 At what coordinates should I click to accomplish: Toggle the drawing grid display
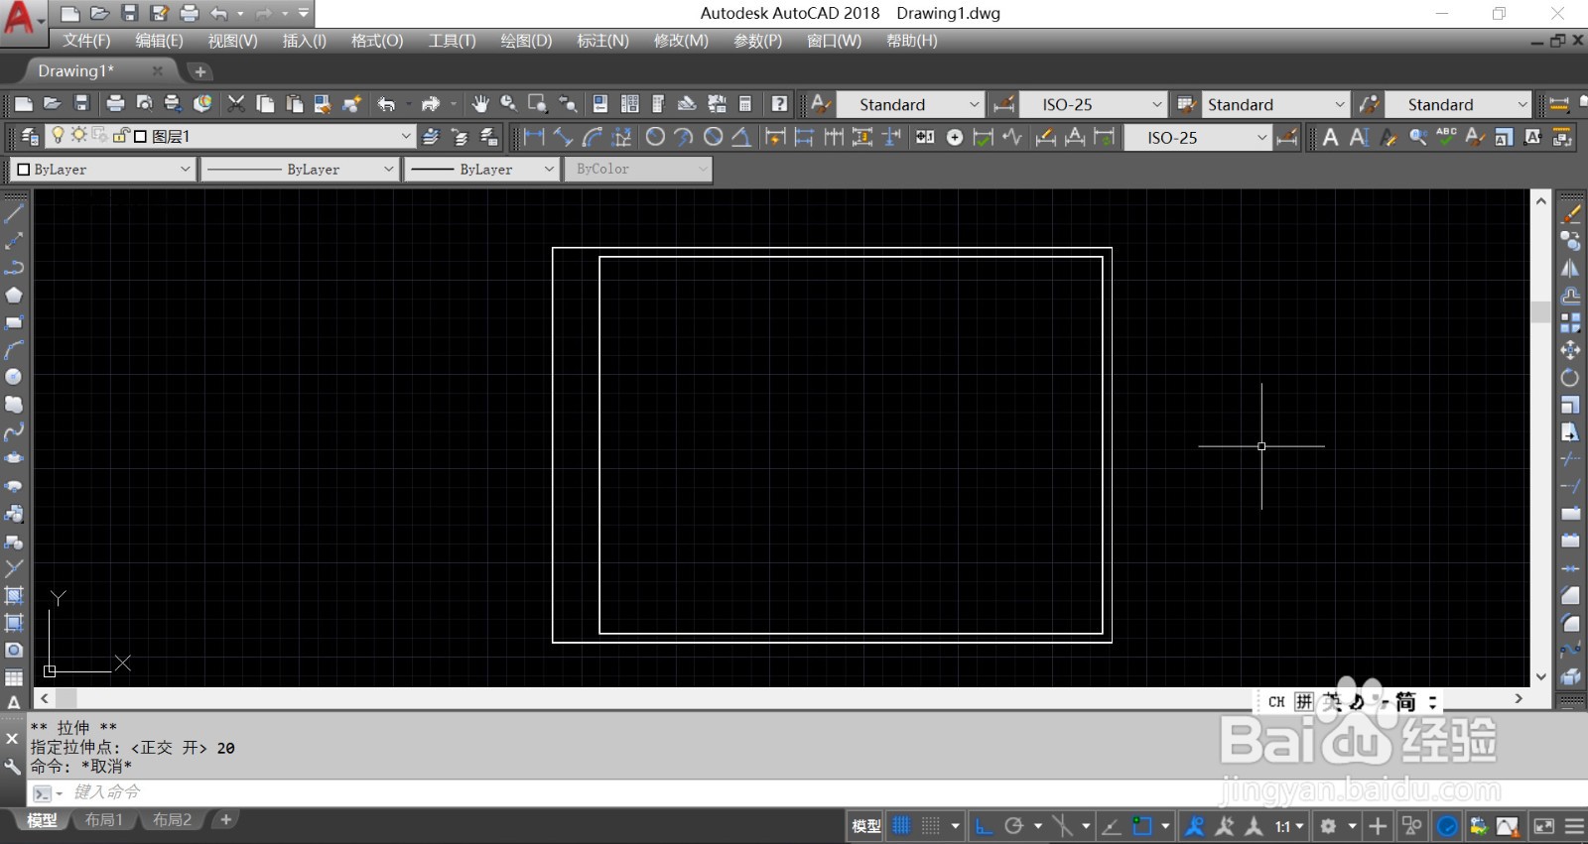tap(901, 825)
